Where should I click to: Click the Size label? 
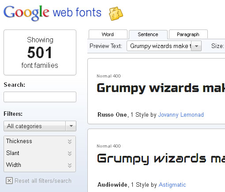click(217, 46)
